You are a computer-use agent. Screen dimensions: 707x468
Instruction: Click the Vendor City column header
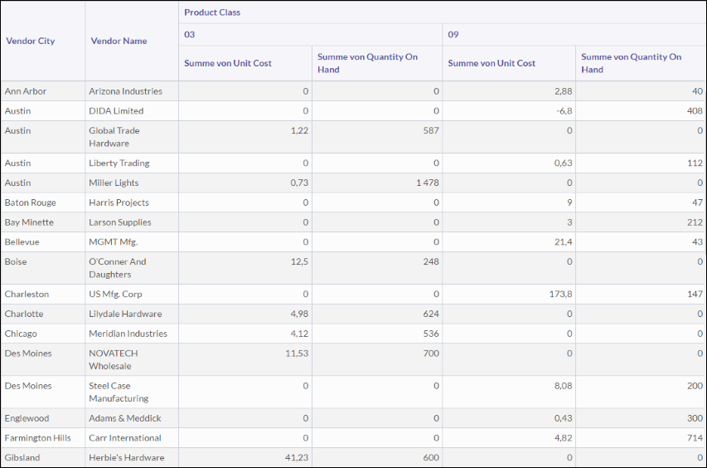click(x=30, y=41)
